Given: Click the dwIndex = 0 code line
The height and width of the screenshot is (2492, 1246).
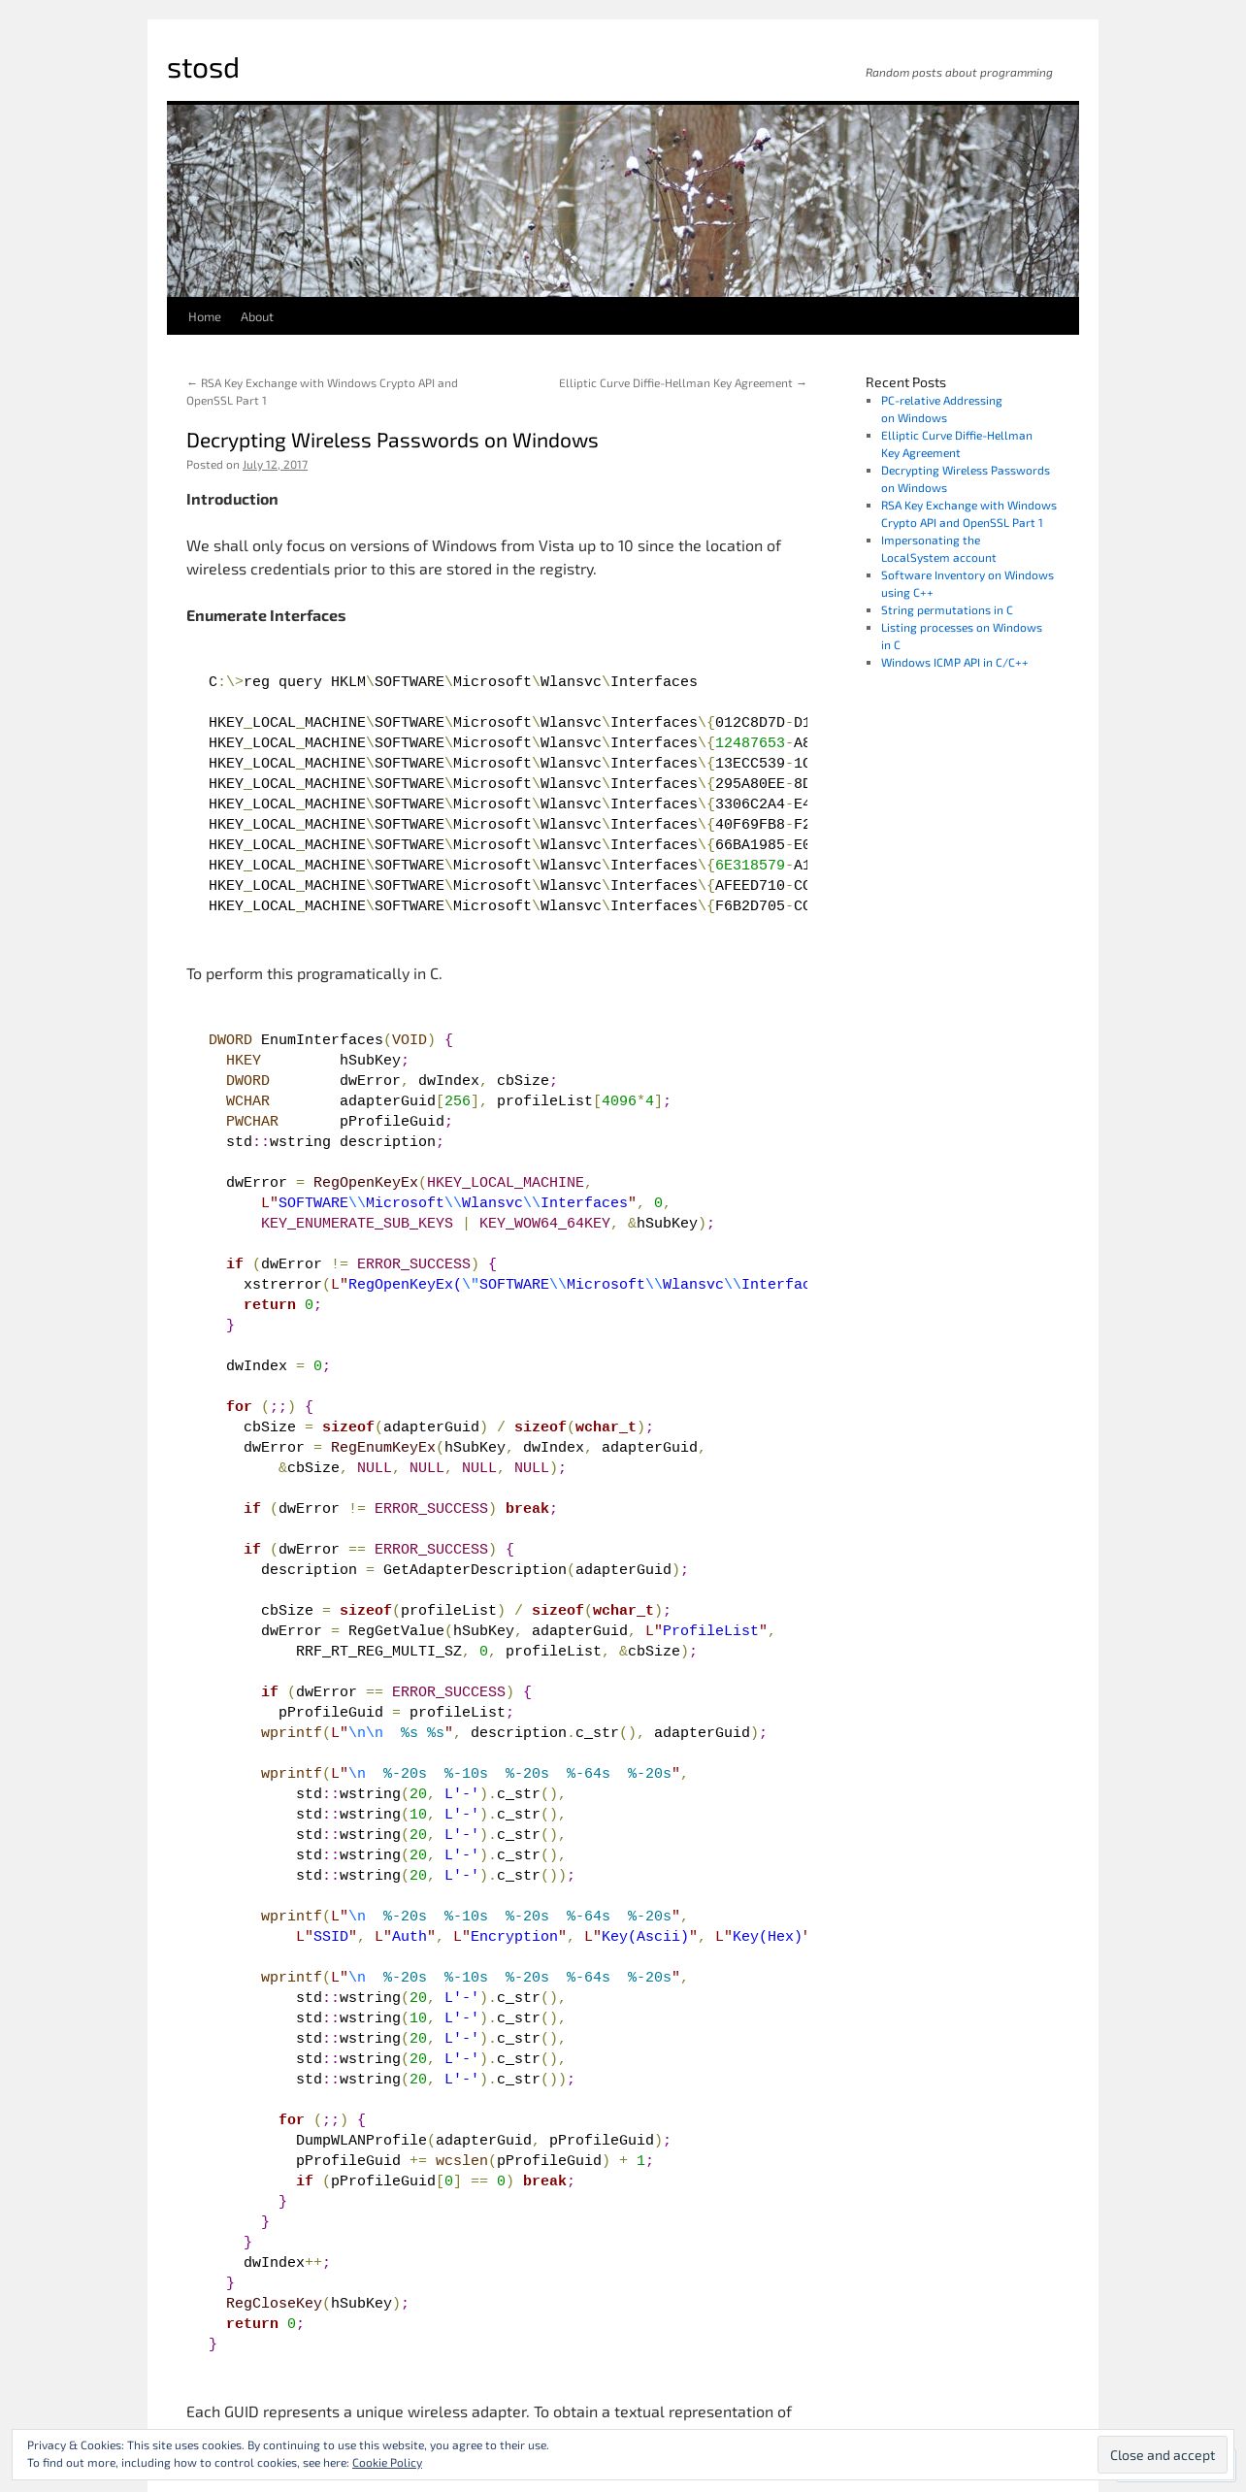Looking at the screenshot, I should (278, 1366).
